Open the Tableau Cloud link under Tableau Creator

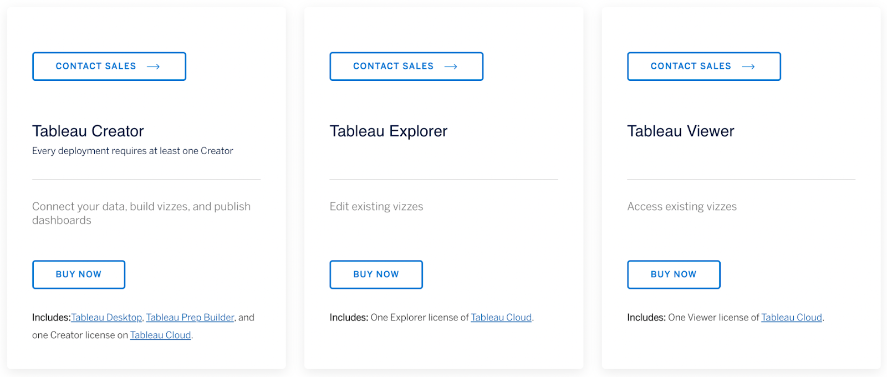tap(160, 335)
